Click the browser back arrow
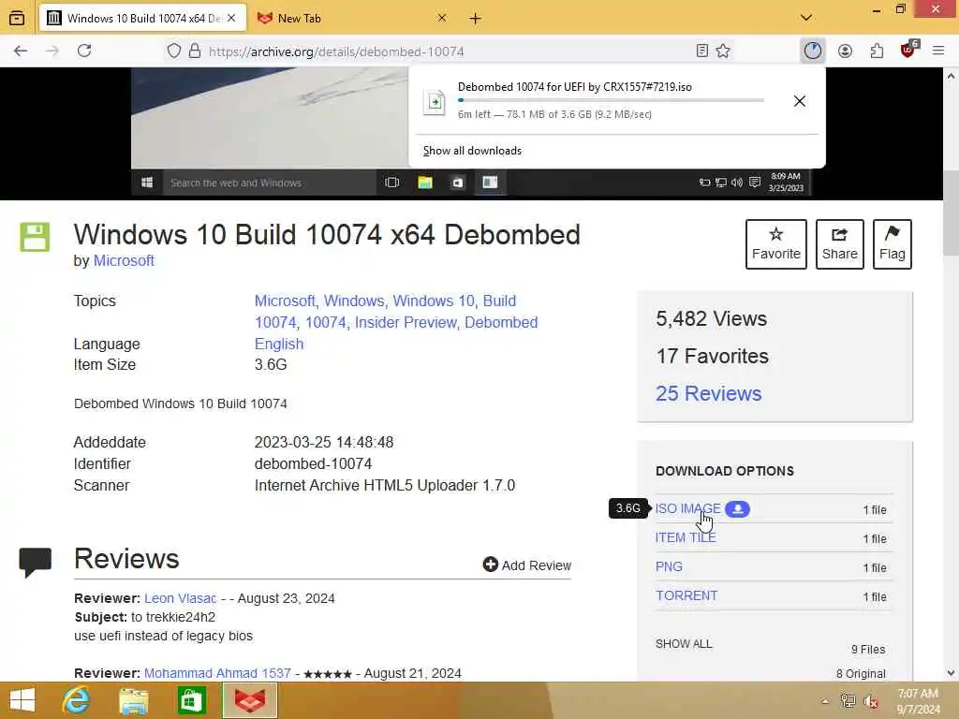 point(21,51)
